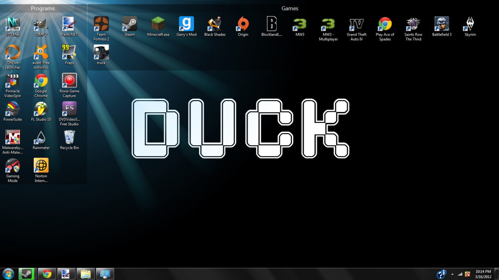Launch Minecraft.exe from the desktop
Viewport: 499px width, 280px height.
point(158,24)
